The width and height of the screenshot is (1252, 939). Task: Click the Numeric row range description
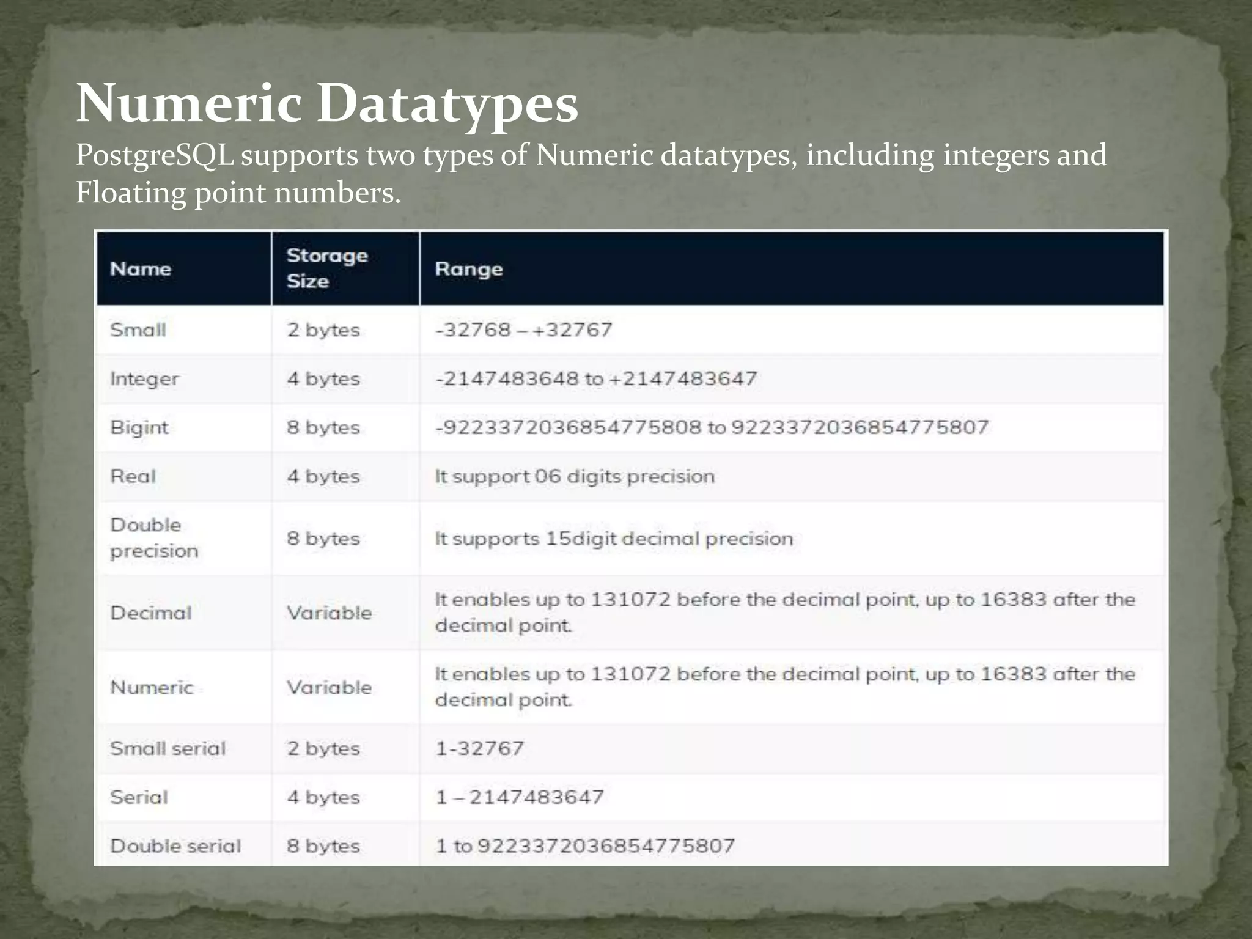coord(785,687)
